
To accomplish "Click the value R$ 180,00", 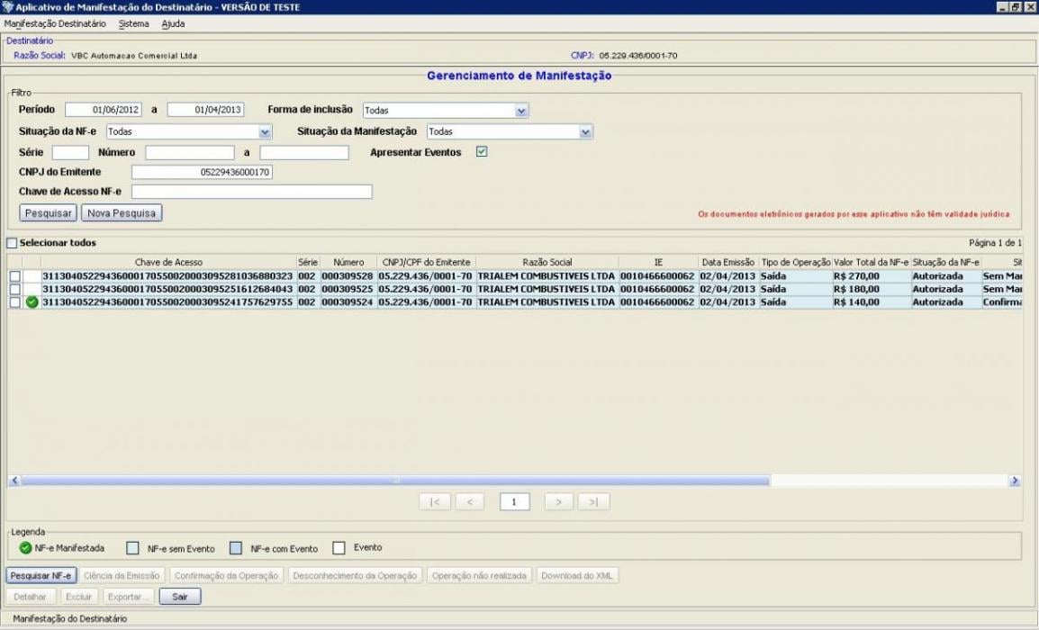I will (856, 290).
